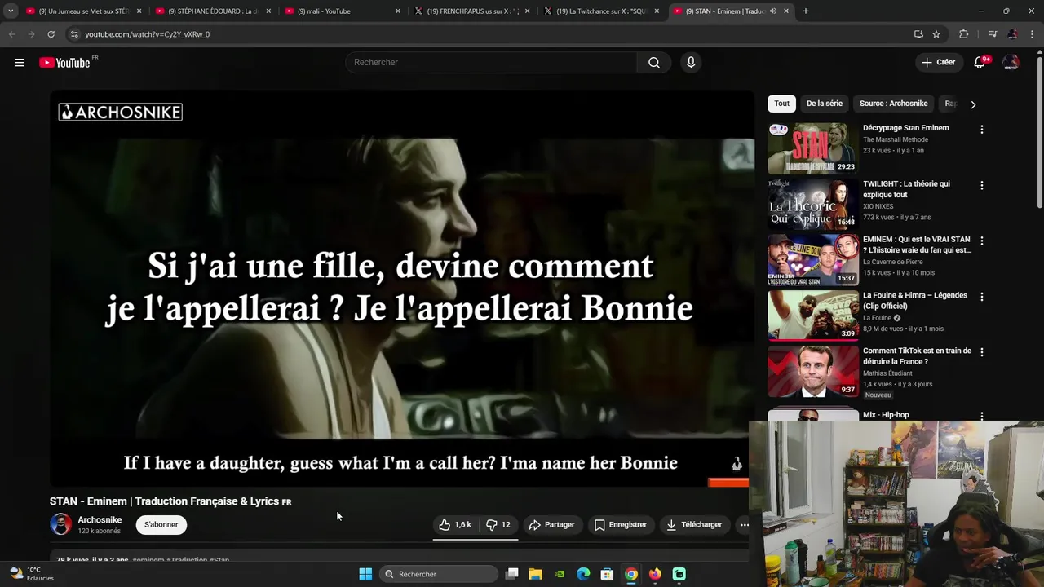Open the Archosnike channel avatar

pos(60,524)
